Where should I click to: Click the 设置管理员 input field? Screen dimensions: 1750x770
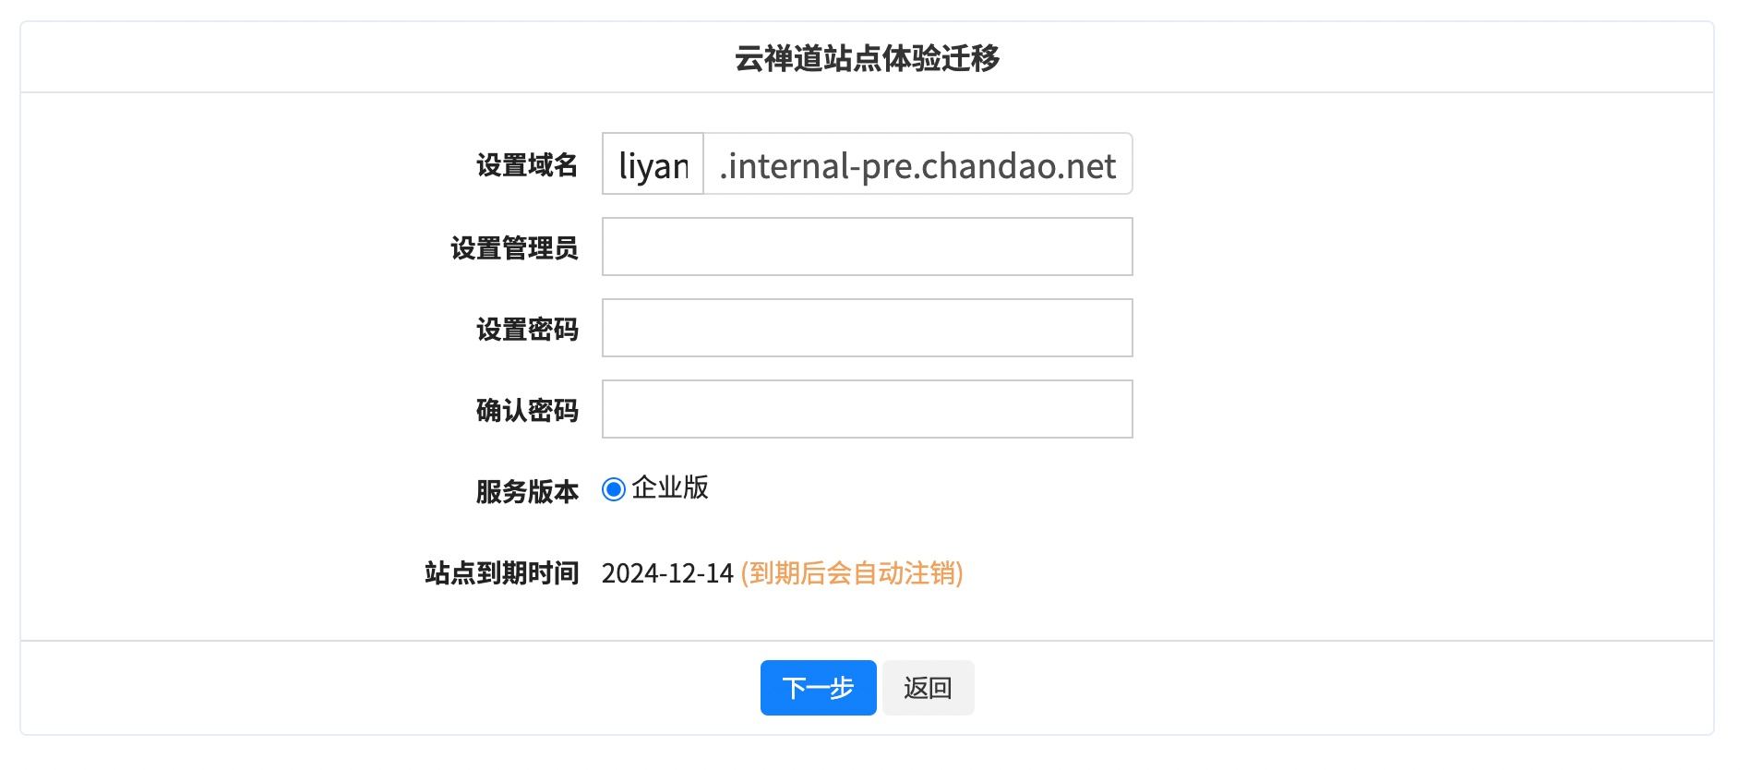click(x=867, y=247)
